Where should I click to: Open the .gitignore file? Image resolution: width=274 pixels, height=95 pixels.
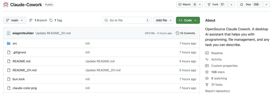[x=19, y=52]
